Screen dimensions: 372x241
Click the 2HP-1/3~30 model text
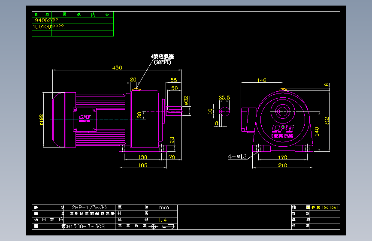(x=89, y=207)
